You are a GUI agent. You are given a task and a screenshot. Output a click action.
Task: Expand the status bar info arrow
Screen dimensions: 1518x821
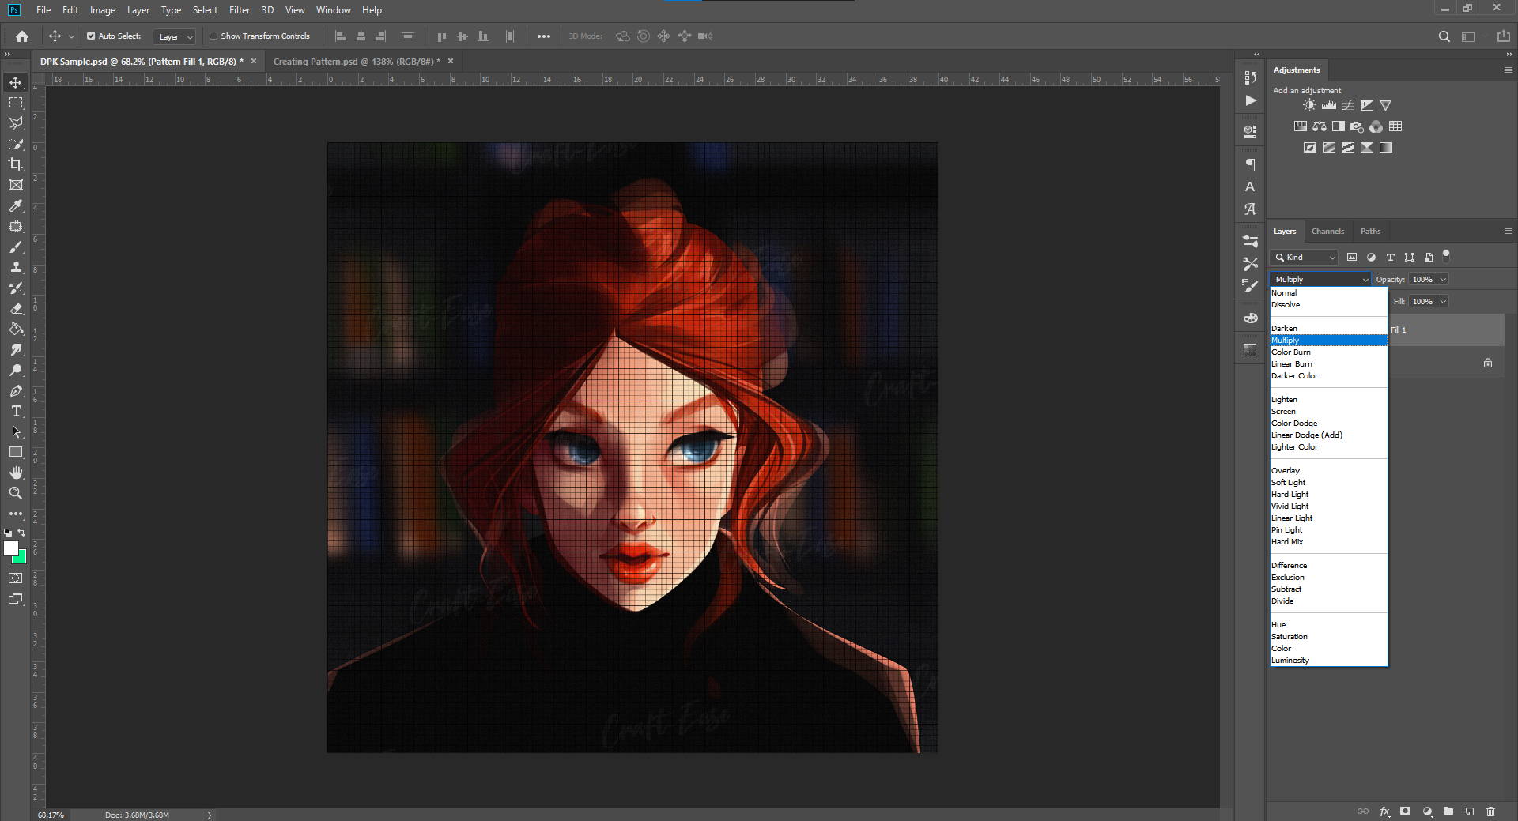[210, 815]
